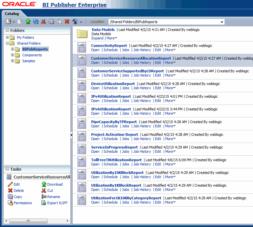This screenshot has height=227, width=253.
Task: Click the TollFreeTNUtilizationReport report icon
Action: (x=82, y=162)
